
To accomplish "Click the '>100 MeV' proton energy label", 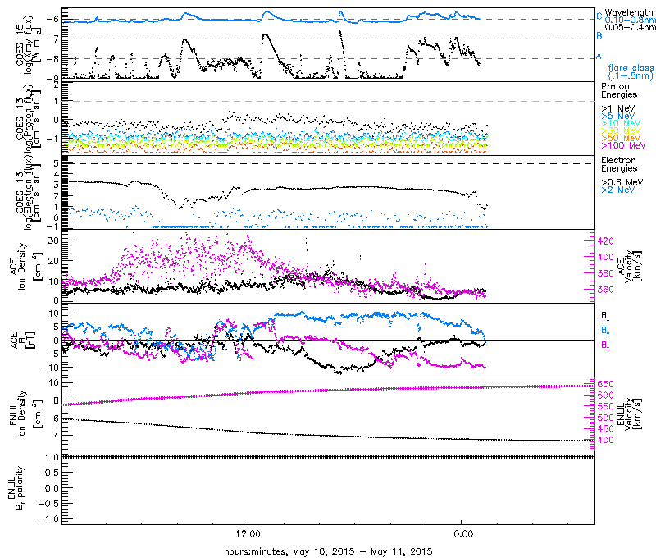I will tap(623, 146).
